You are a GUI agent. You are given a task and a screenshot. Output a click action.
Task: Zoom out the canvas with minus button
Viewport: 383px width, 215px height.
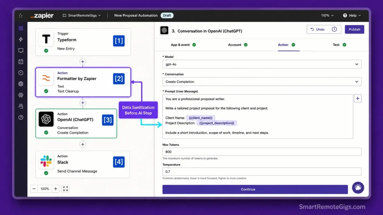[x=34, y=188]
